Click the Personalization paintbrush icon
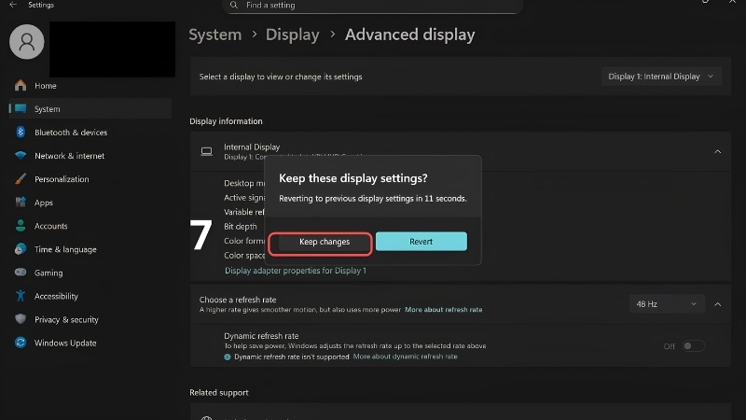 pos(21,178)
